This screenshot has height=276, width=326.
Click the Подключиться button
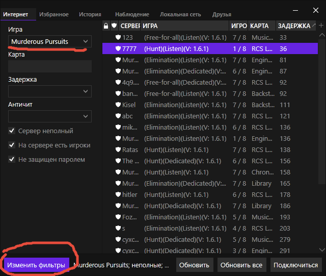[295, 265]
